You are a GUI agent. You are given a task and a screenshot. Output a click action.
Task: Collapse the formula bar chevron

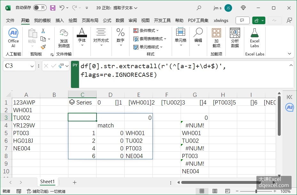(x=291, y=65)
